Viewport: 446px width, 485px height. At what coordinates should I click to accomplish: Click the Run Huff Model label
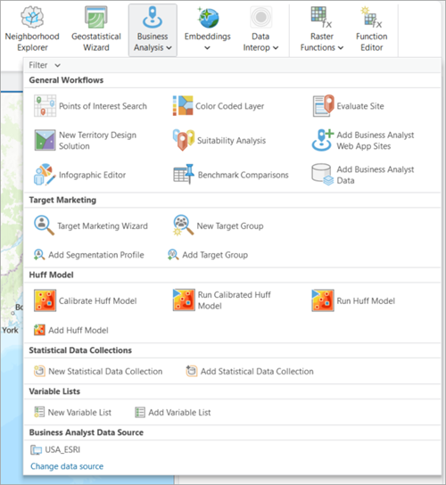point(366,300)
